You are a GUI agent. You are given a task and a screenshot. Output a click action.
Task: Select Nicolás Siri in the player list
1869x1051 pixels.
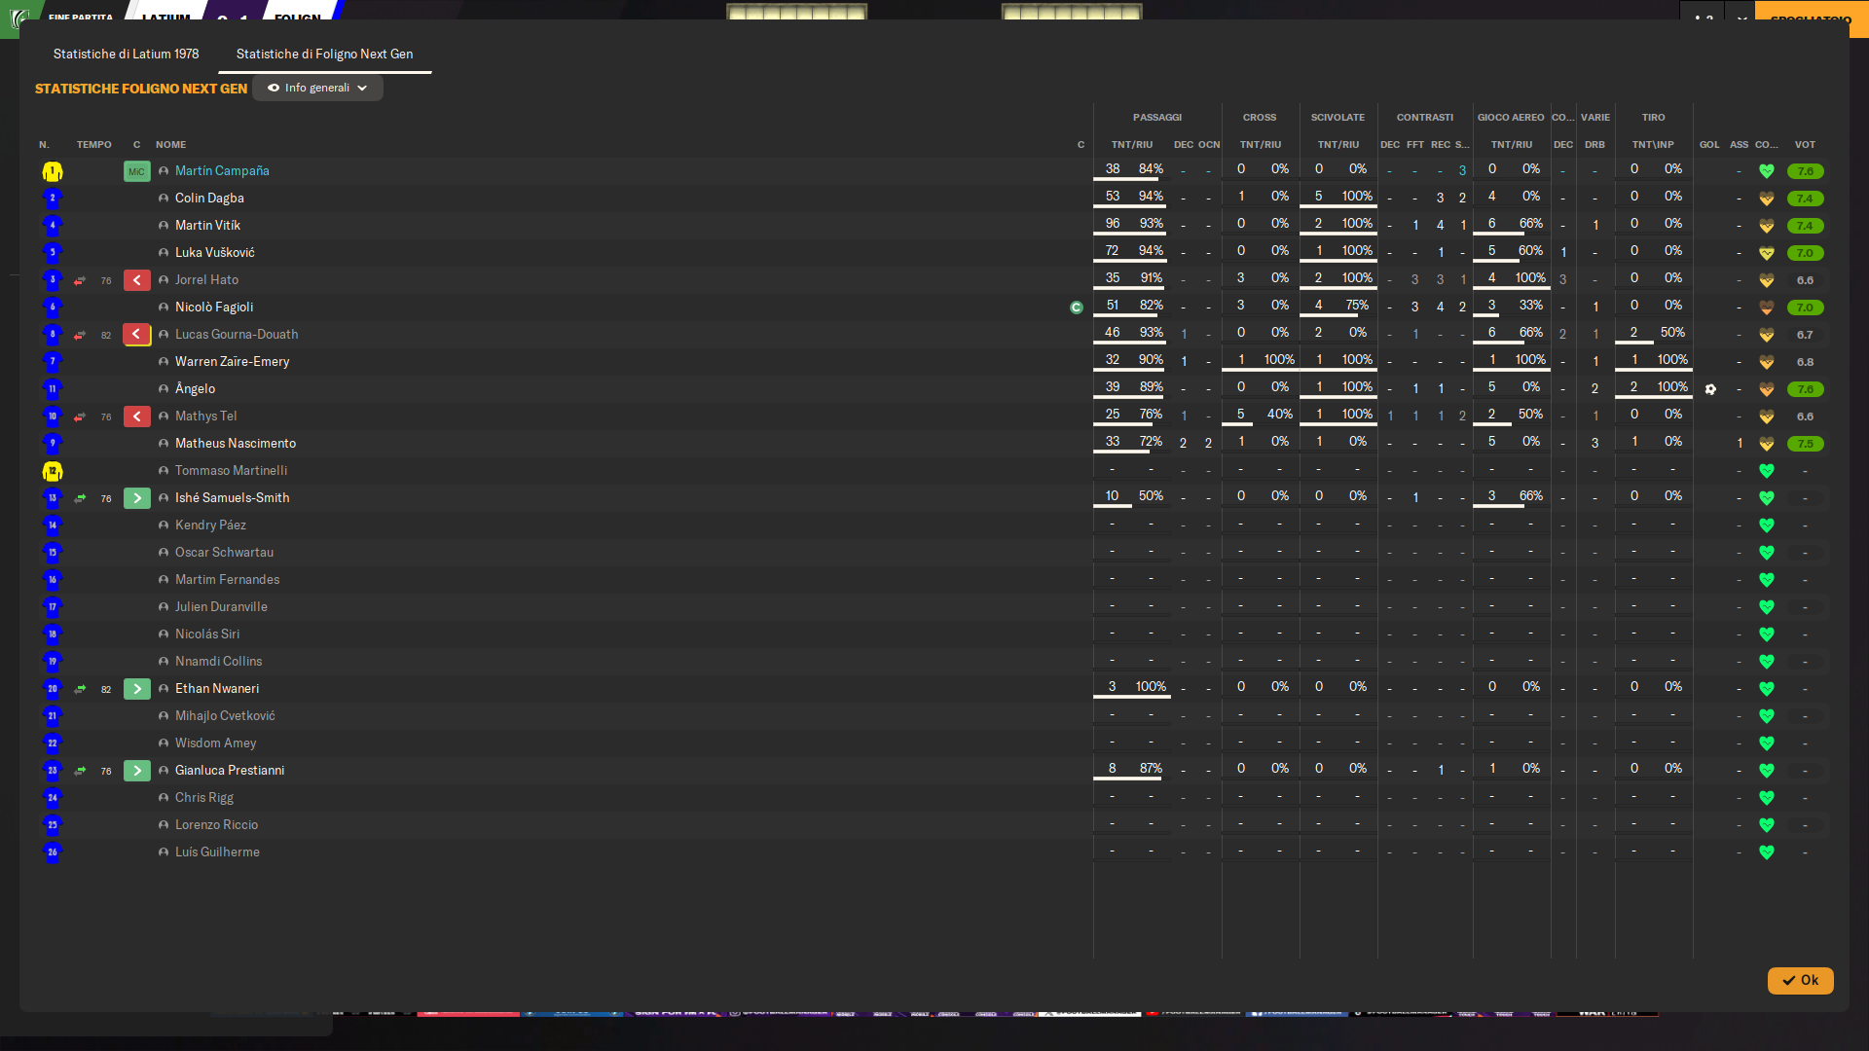pos(207,634)
